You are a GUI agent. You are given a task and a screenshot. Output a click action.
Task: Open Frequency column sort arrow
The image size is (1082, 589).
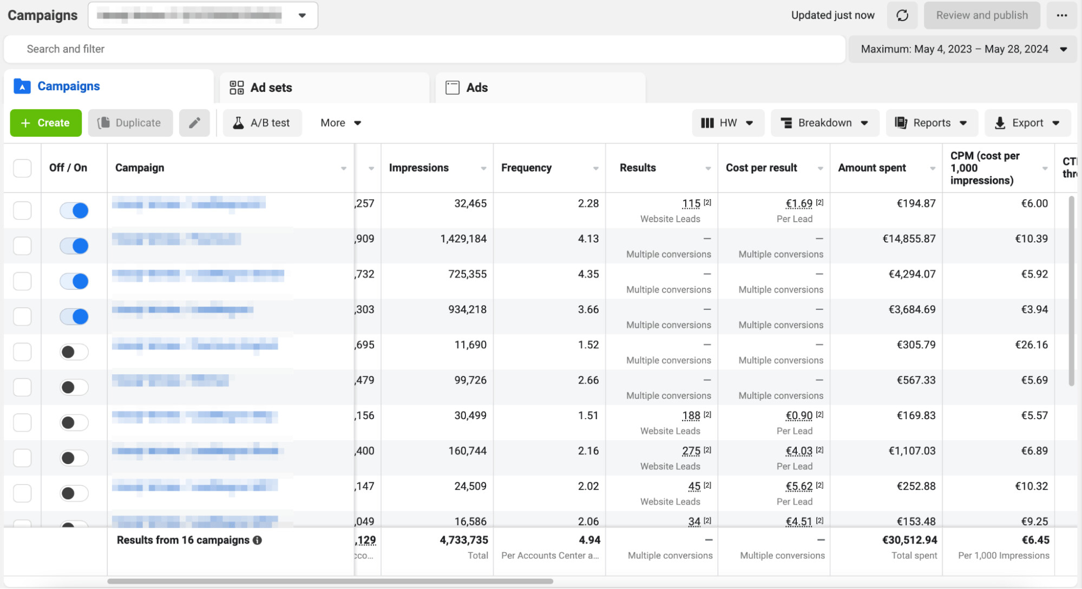[596, 169]
